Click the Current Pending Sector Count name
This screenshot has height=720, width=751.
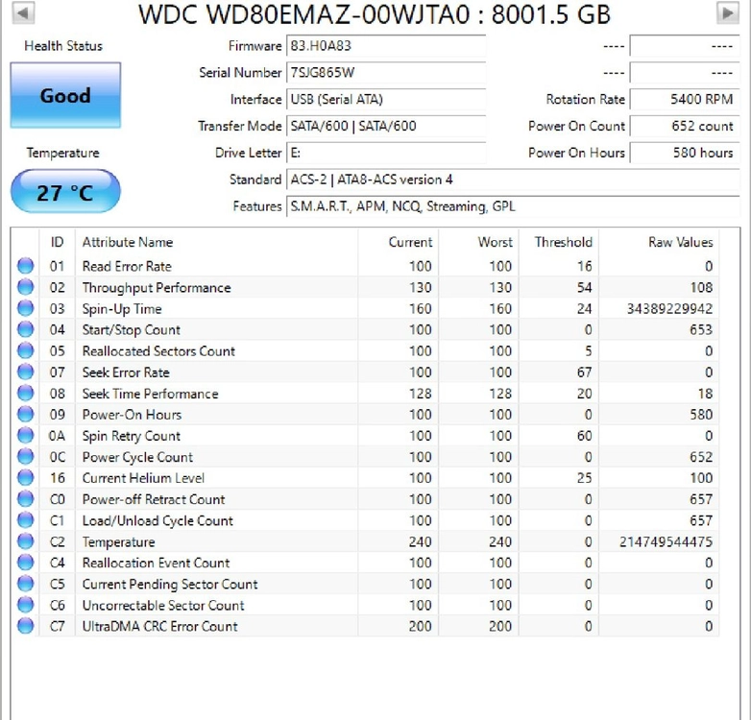tap(170, 584)
